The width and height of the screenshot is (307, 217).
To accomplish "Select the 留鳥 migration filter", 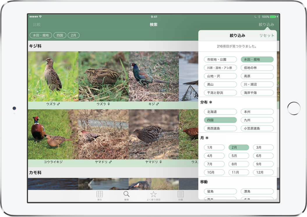I will (220, 191).
